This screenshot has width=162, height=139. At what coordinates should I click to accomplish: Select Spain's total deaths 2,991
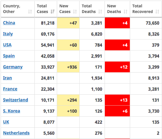click(x=96, y=56)
